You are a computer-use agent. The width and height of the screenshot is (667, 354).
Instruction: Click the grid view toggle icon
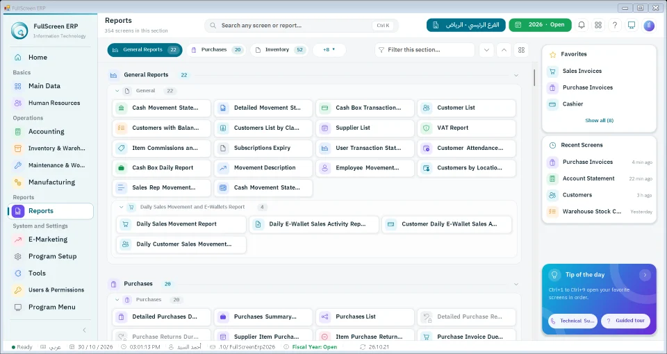point(522,50)
